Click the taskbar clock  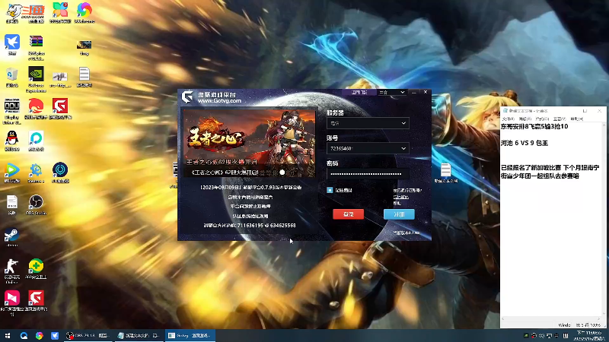pyautogui.click(x=589, y=336)
